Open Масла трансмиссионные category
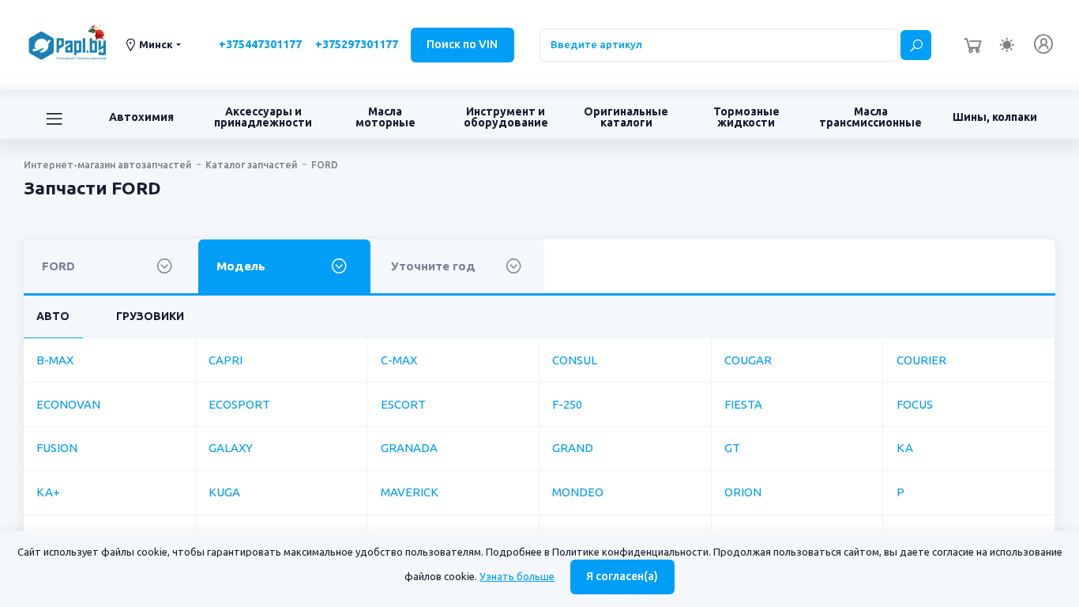 pyautogui.click(x=870, y=117)
